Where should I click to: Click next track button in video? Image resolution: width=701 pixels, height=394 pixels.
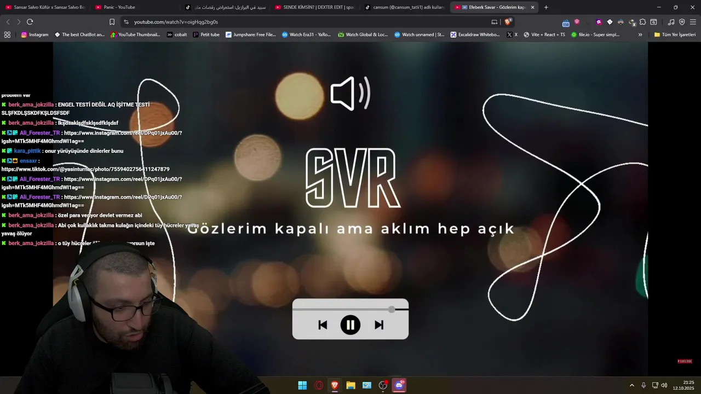coord(379,325)
